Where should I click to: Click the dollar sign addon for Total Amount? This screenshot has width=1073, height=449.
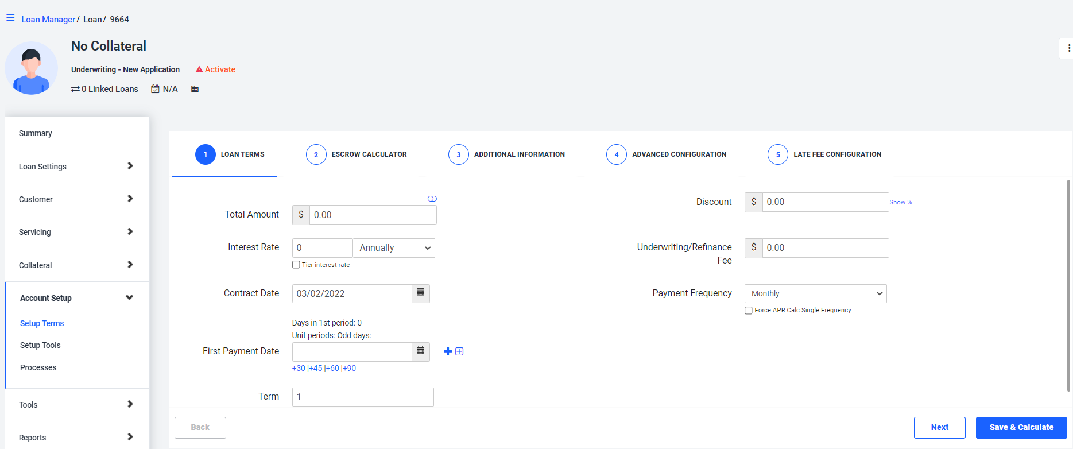coord(301,215)
